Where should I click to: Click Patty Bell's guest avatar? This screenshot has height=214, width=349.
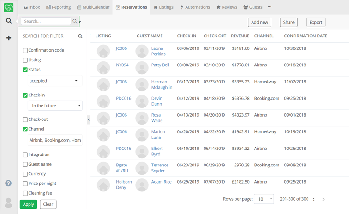tap(142, 68)
